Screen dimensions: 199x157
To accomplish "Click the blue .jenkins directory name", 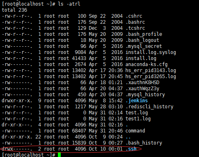I will coord(137,101).
